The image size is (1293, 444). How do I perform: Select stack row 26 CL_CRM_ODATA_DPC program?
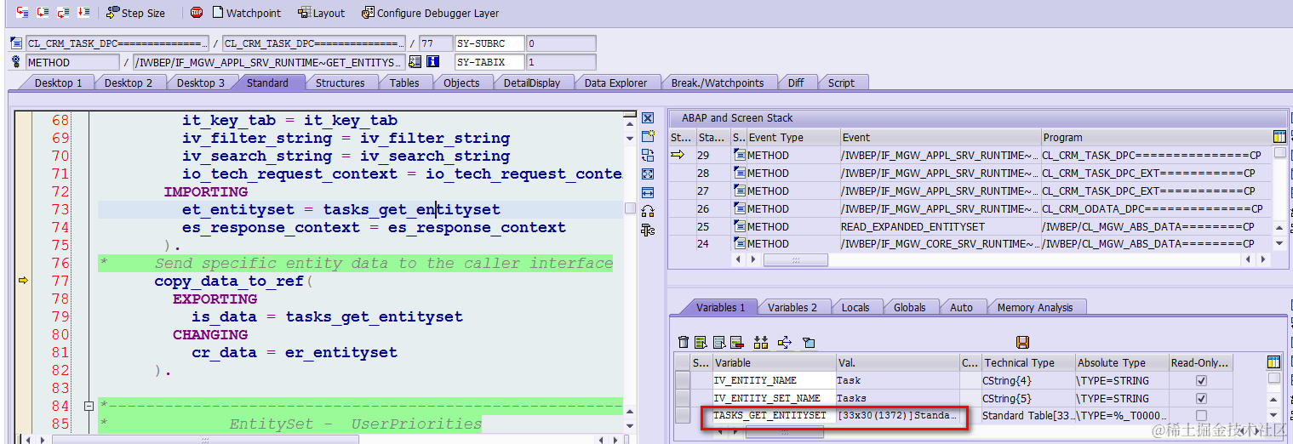pyautogui.click(x=1153, y=208)
